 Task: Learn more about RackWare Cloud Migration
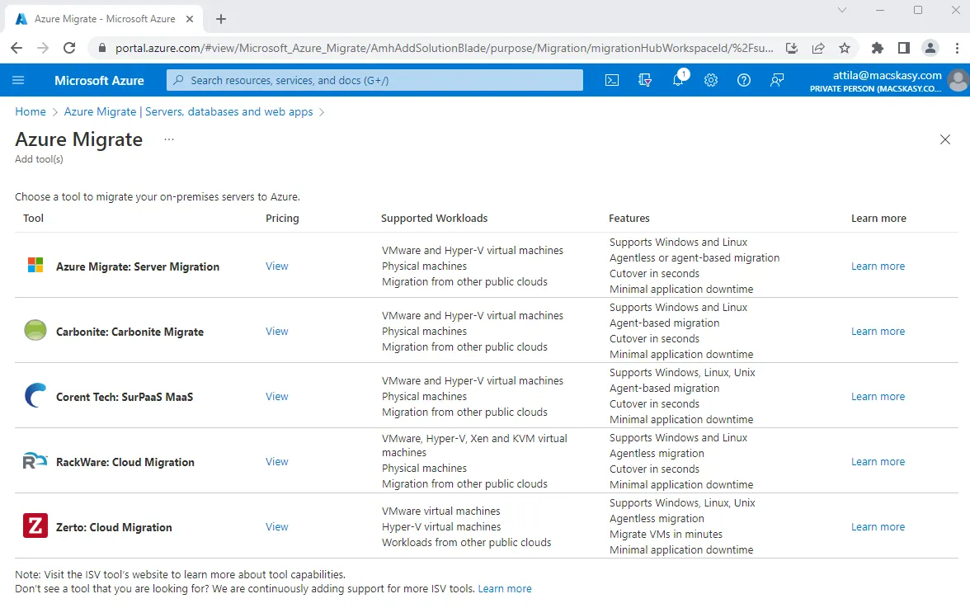click(x=878, y=461)
